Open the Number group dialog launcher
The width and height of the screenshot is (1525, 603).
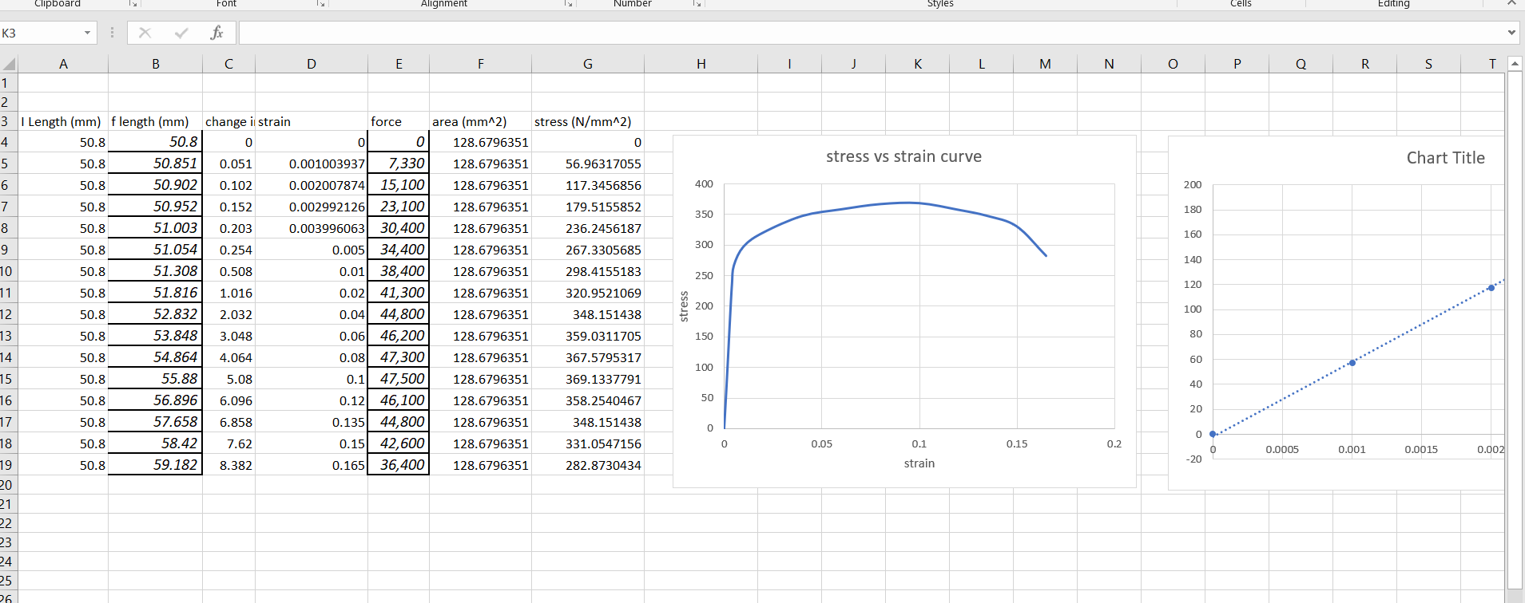tap(697, 4)
